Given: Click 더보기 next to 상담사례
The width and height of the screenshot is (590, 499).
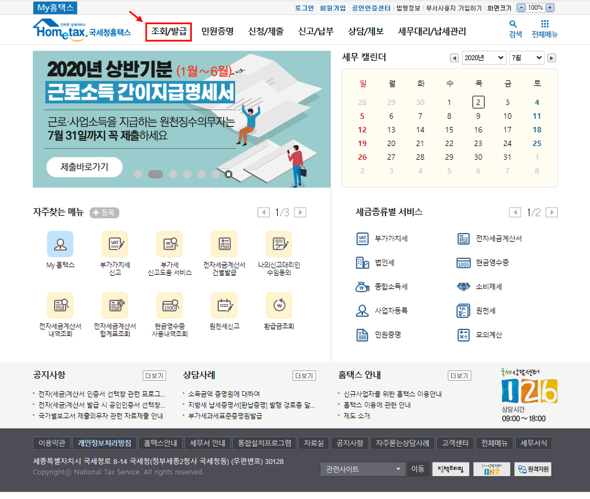Looking at the screenshot, I should point(304,376).
